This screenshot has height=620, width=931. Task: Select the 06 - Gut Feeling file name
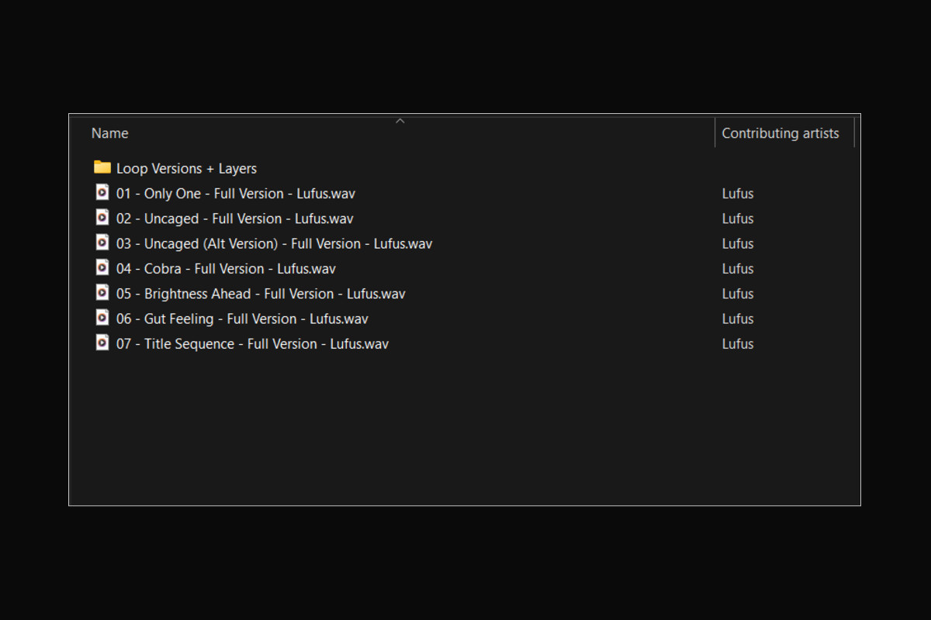(242, 319)
